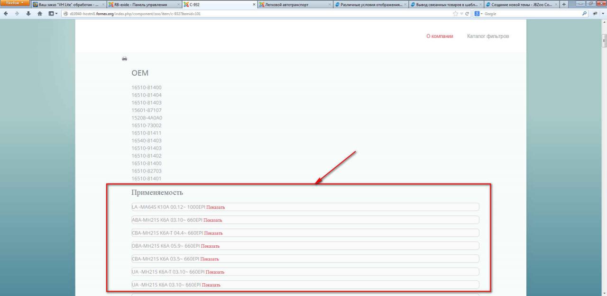Screen dimensions: 607x296
Task: Click the printer icon above OEM heading
Action: pos(125,59)
